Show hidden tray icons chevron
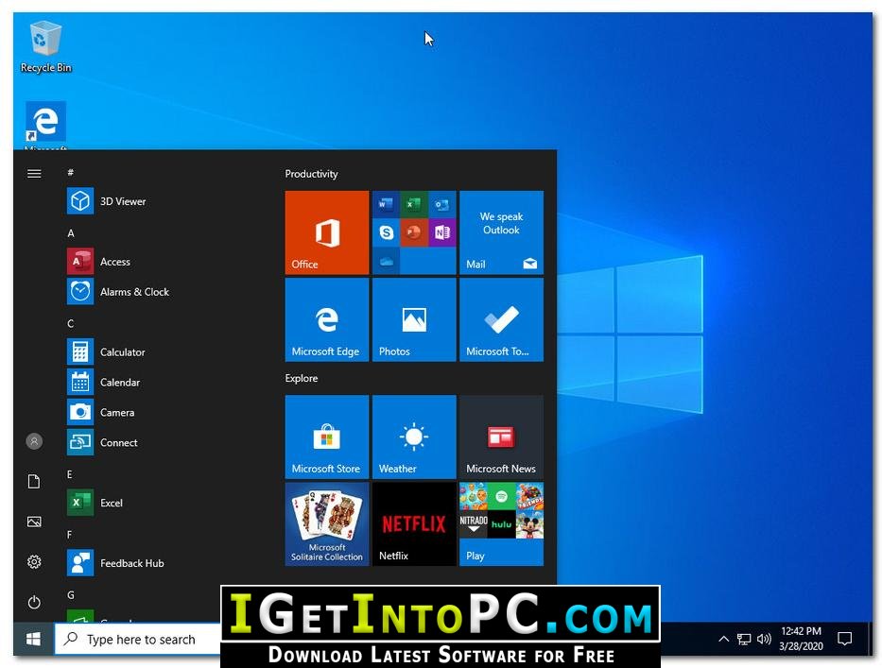The image size is (882, 668). click(x=724, y=639)
